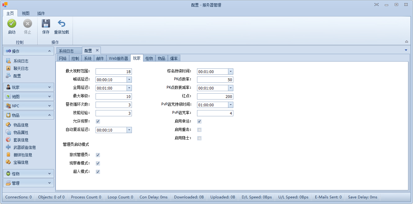Close the 配置 document tab
Screen dimensions: 413x204
click(97, 50)
